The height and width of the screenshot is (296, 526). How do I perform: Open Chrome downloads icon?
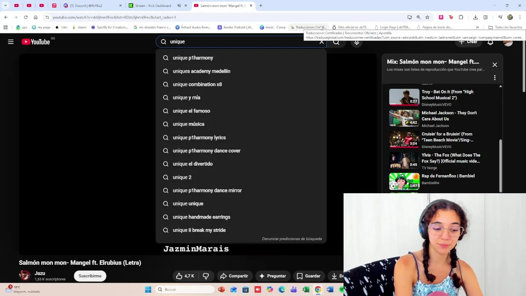pos(475,17)
